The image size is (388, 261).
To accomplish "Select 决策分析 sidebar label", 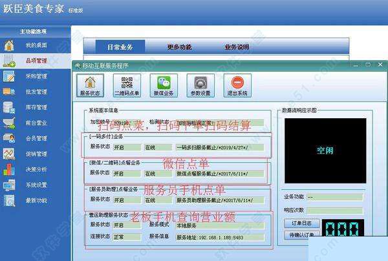I will tap(36, 169).
